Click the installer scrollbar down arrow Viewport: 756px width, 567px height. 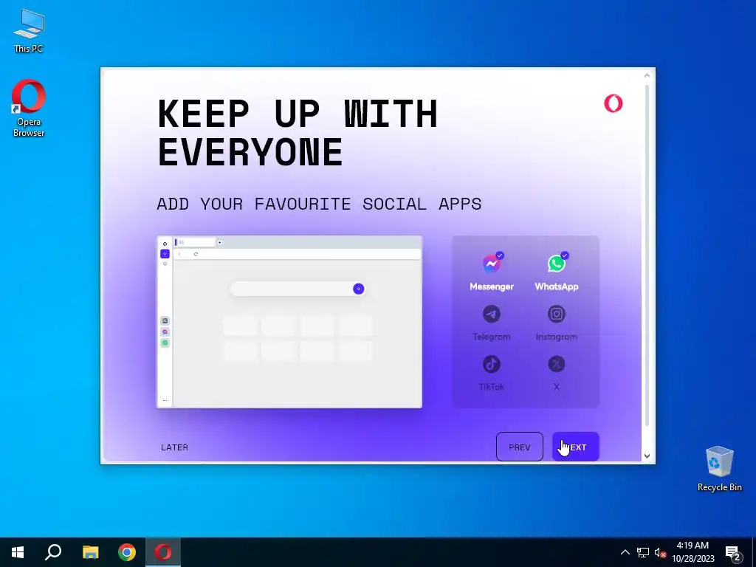tap(647, 456)
